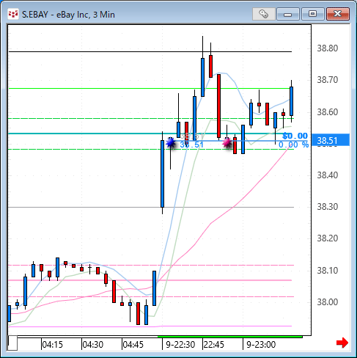357x358 pixels.
Task: Click the 38.30 price axis label
Action: [x=328, y=207]
